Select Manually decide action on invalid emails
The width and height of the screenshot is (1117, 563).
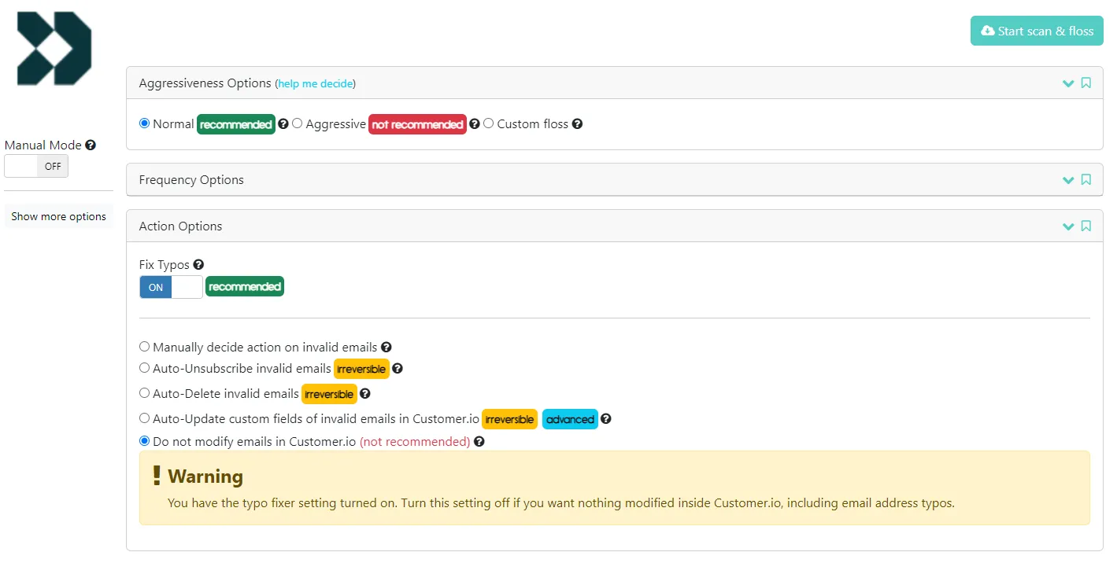click(144, 347)
